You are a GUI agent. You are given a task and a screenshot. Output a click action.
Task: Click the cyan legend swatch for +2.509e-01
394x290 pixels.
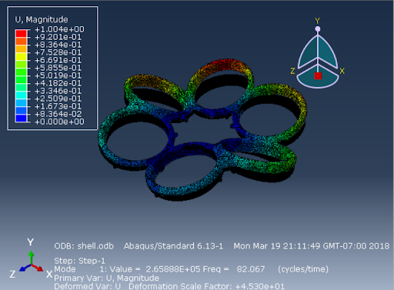(x=21, y=95)
